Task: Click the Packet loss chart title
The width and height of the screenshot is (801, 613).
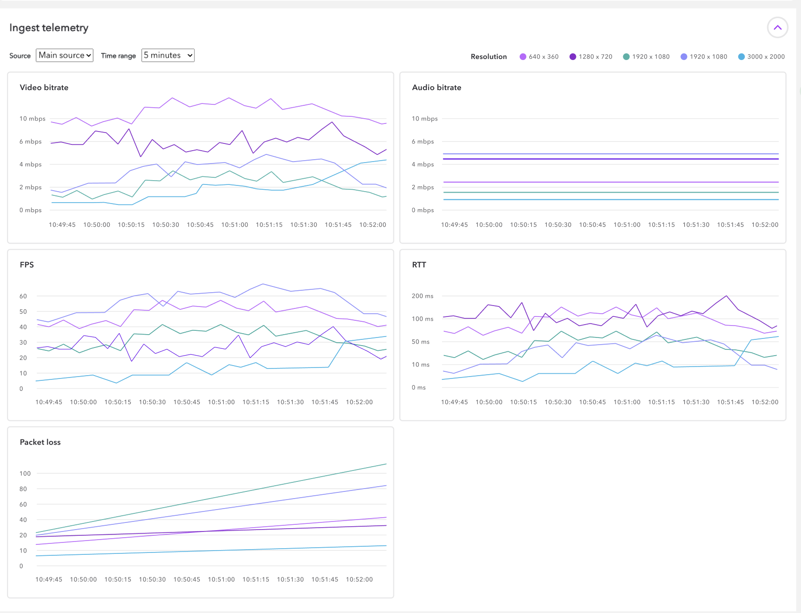Action: 40,442
